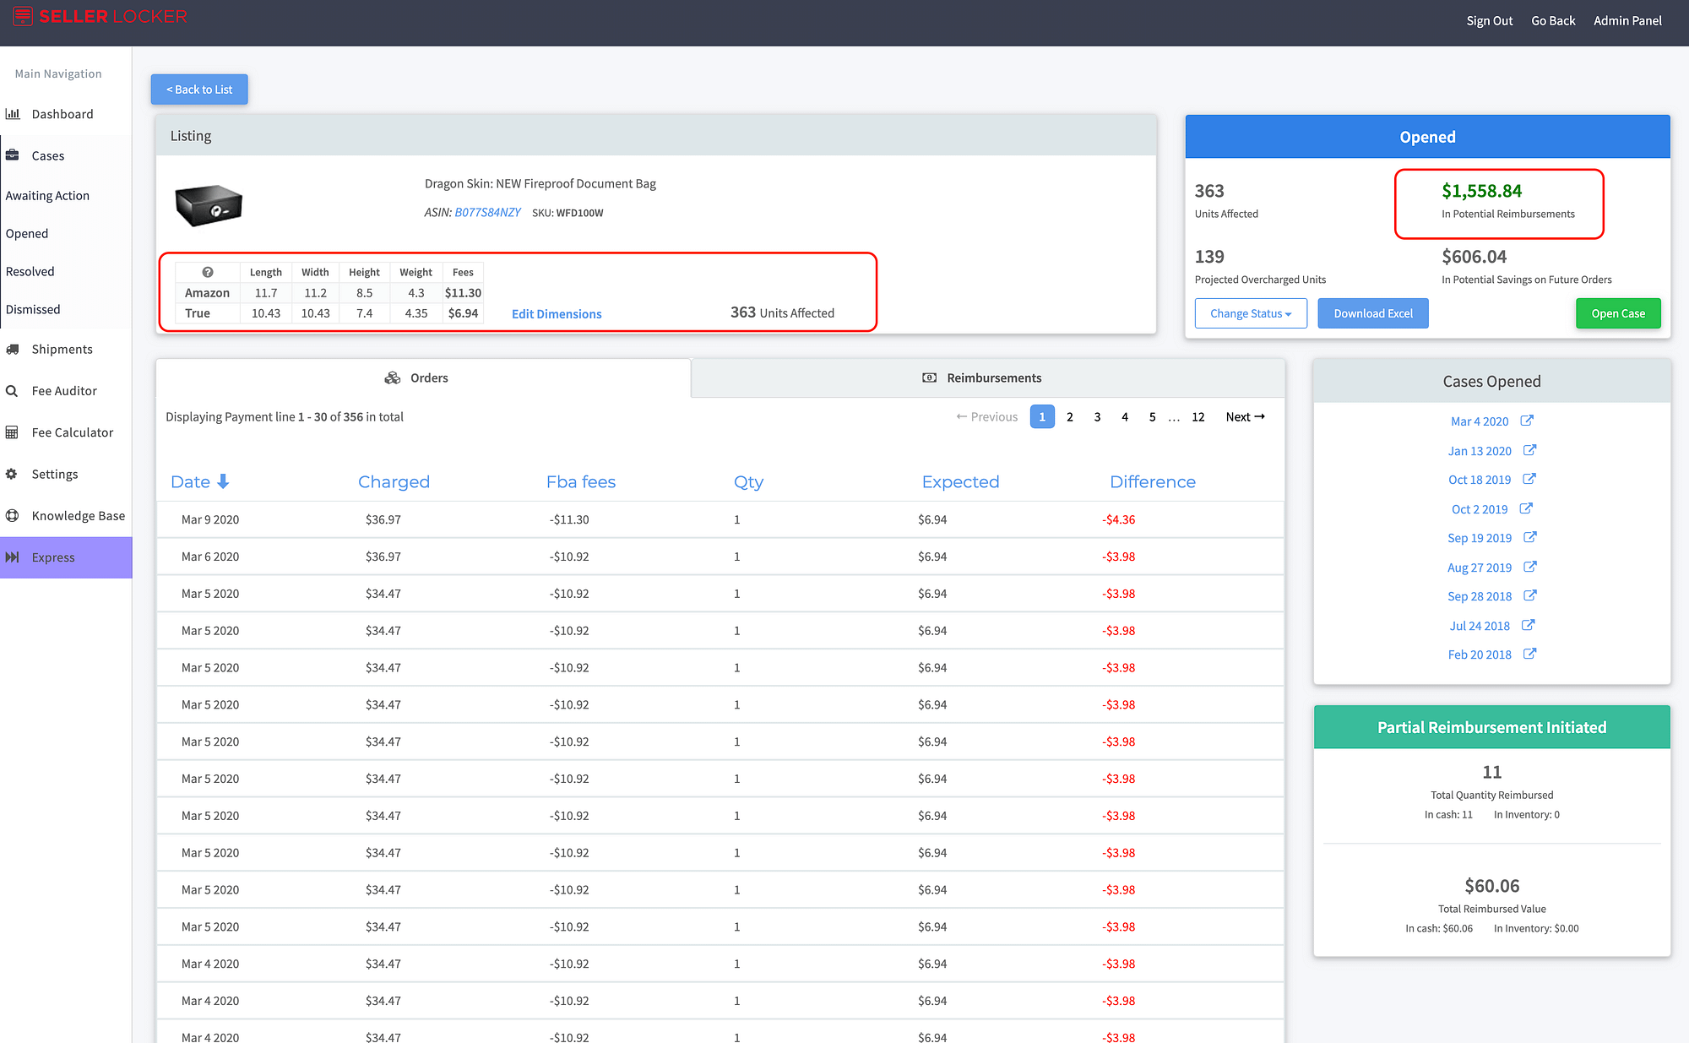Click the Back to List button
The height and width of the screenshot is (1043, 1689).
199,88
